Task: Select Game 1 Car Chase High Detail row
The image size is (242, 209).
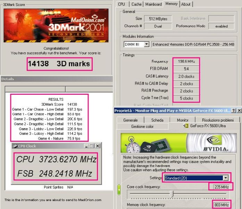Action: click(x=46, y=114)
